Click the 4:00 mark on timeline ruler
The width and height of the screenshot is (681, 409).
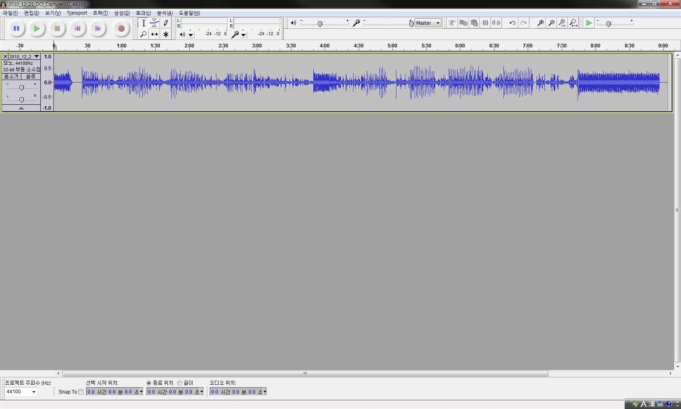pyautogui.click(x=324, y=46)
